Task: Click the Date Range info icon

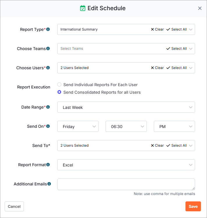Action: coord(48,107)
